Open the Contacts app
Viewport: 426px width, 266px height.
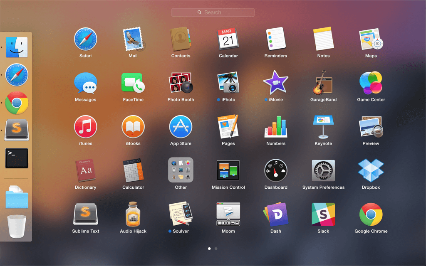(181, 39)
